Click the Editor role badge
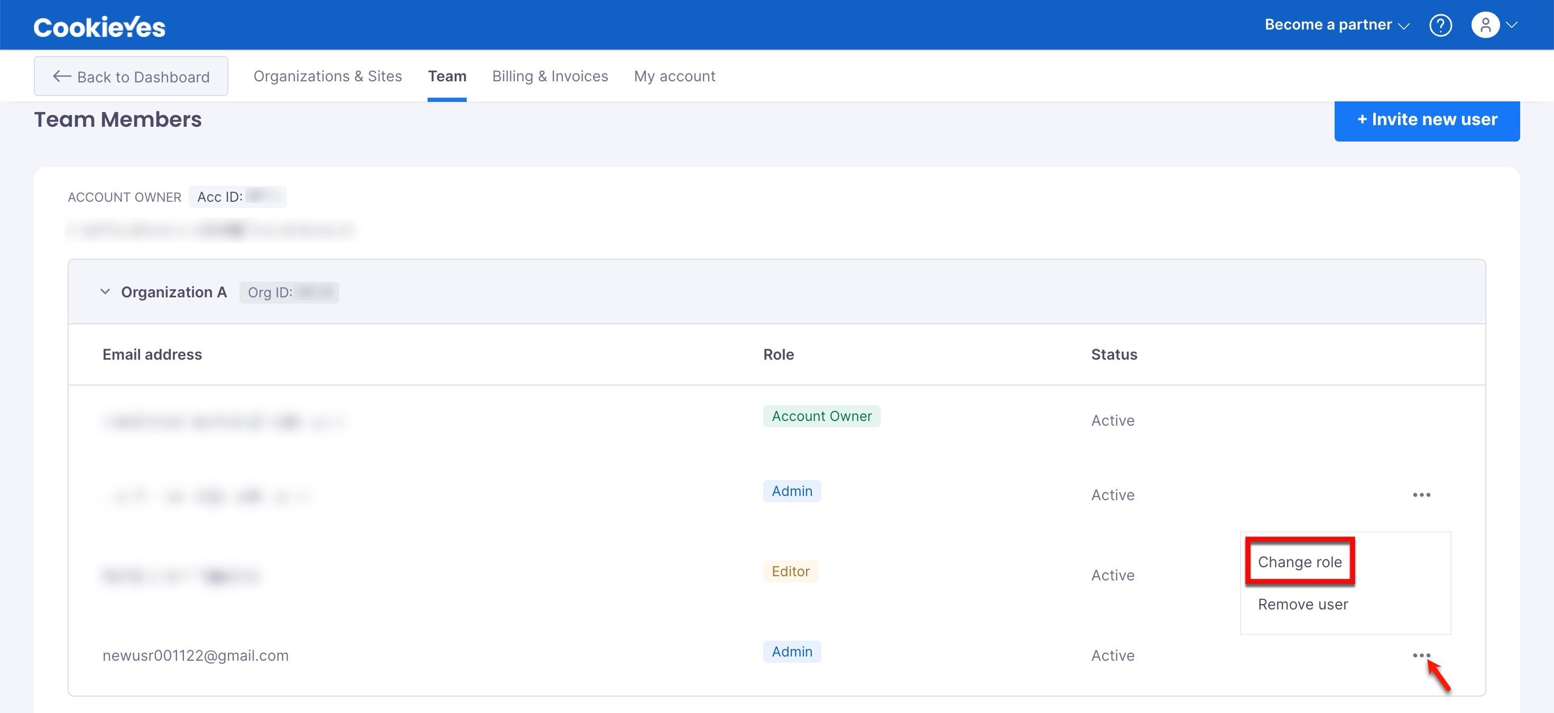 [790, 571]
